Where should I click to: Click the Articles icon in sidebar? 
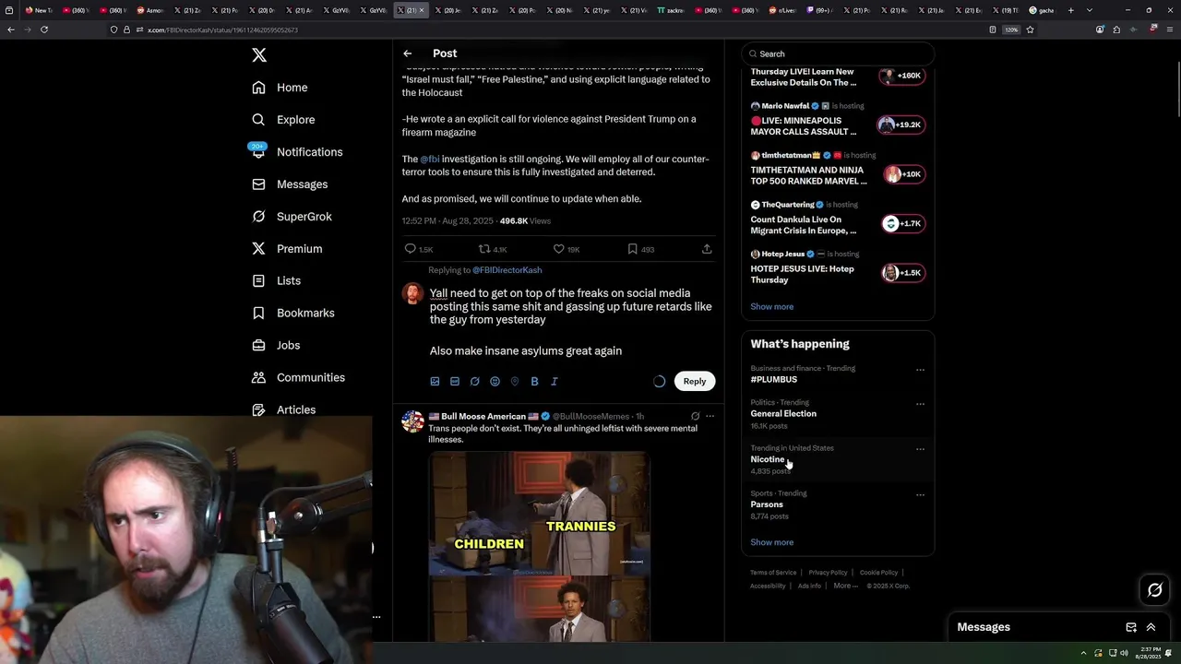[x=258, y=409]
